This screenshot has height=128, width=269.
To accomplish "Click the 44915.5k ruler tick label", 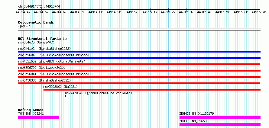I will 223,12.
